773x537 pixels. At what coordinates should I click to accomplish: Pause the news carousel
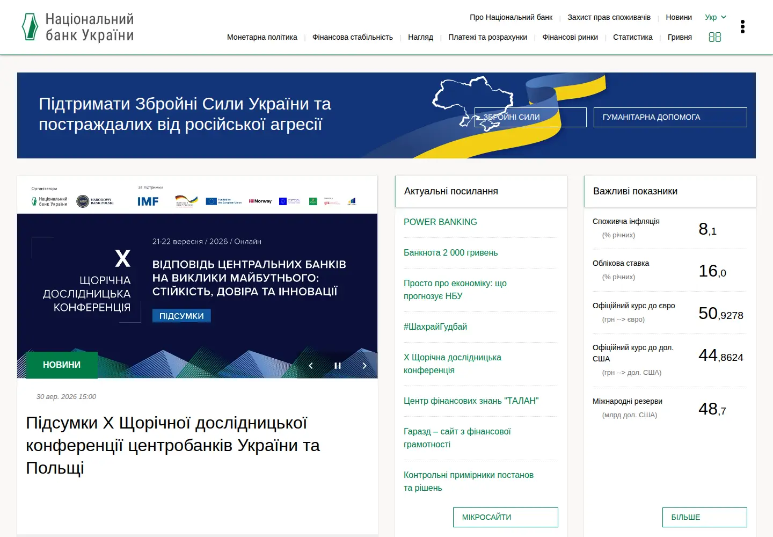pyautogui.click(x=338, y=366)
